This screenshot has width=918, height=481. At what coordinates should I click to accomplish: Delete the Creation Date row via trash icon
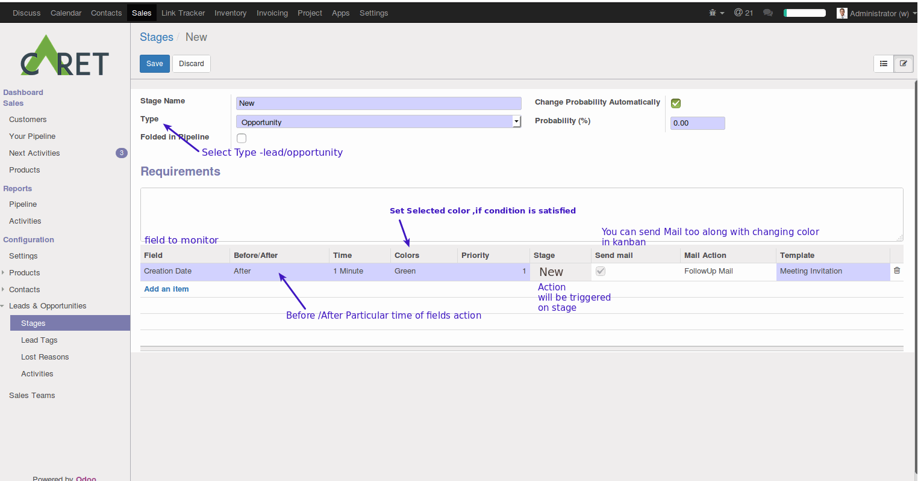897,271
